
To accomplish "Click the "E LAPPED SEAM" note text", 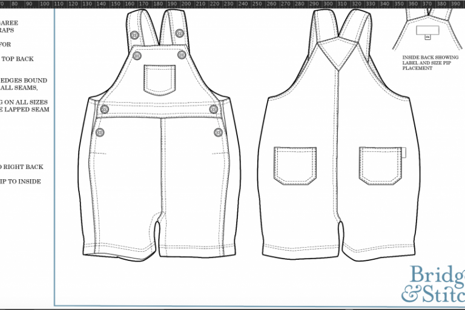I will click(25, 110).
